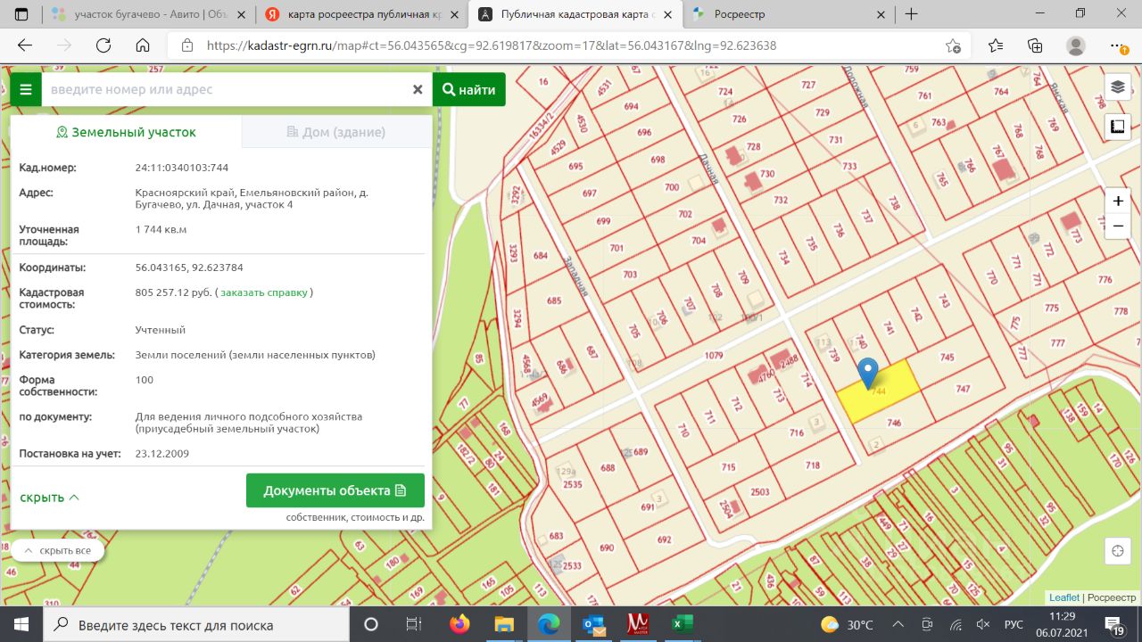Open browser Favorites list
Viewport: 1142px width, 642px height.
pos(997,45)
